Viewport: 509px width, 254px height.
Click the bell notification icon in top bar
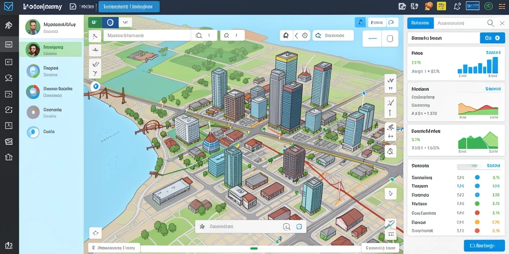coord(457,6)
